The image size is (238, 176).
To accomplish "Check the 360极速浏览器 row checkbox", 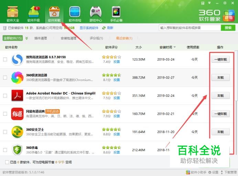I will click(5, 77).
